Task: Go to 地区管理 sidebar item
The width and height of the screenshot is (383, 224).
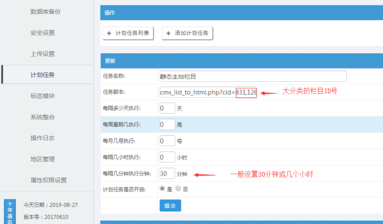Action: (x=42, y=159)
